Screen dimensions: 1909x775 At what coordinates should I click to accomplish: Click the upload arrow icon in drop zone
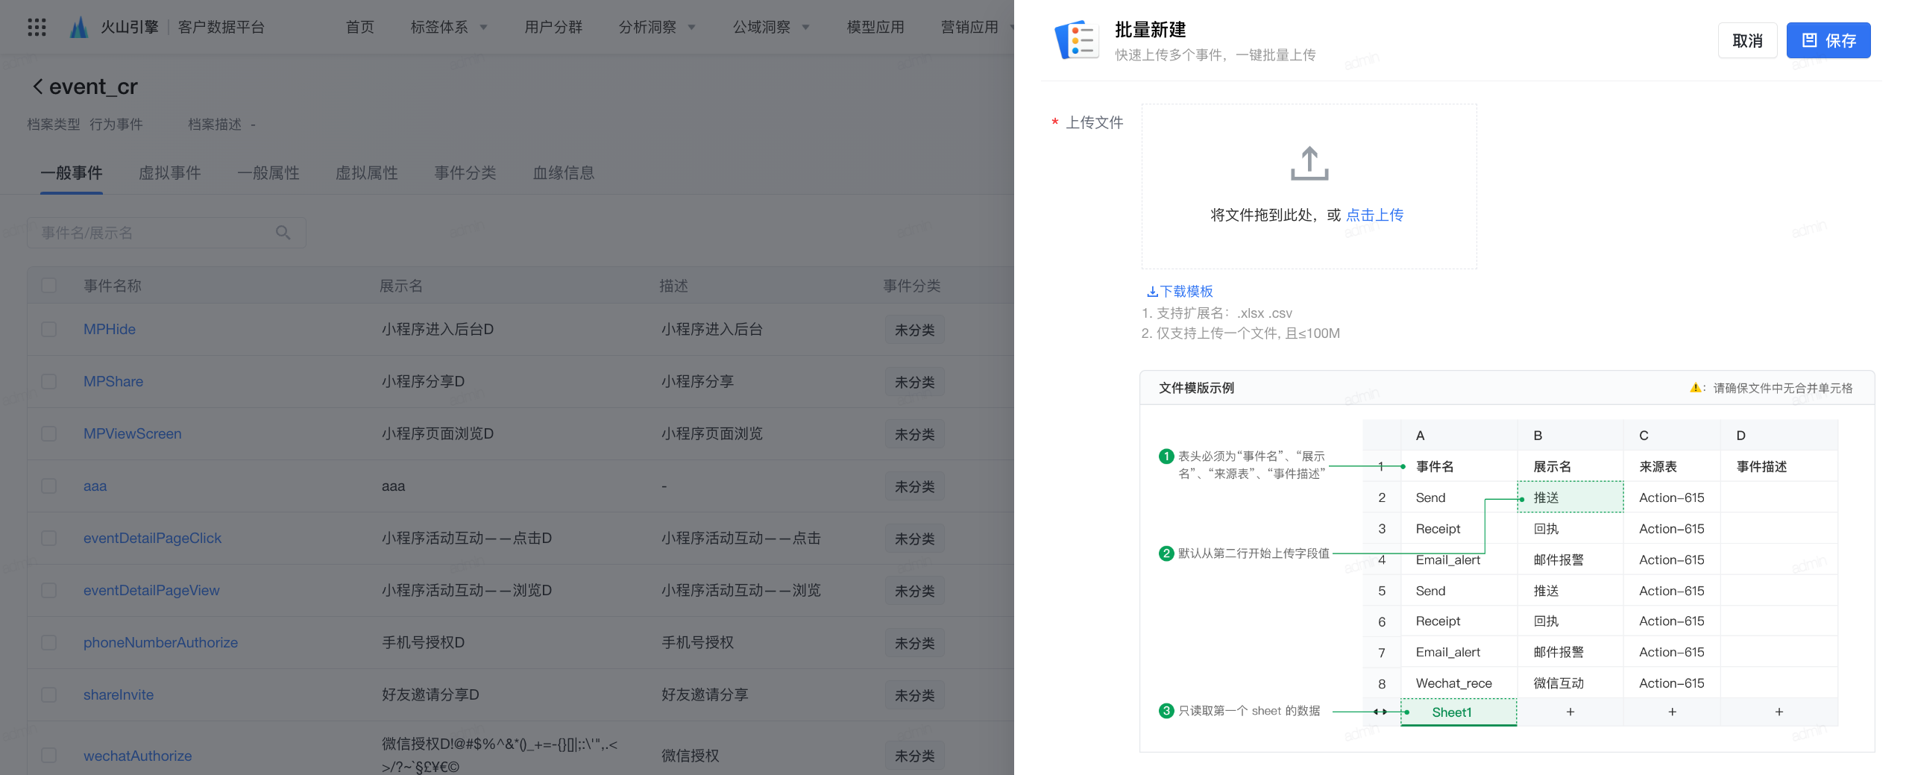click(1309, 163)
